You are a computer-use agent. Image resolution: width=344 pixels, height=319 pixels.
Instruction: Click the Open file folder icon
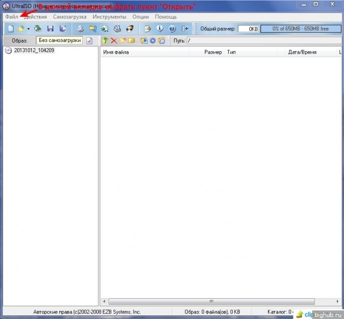21,29
